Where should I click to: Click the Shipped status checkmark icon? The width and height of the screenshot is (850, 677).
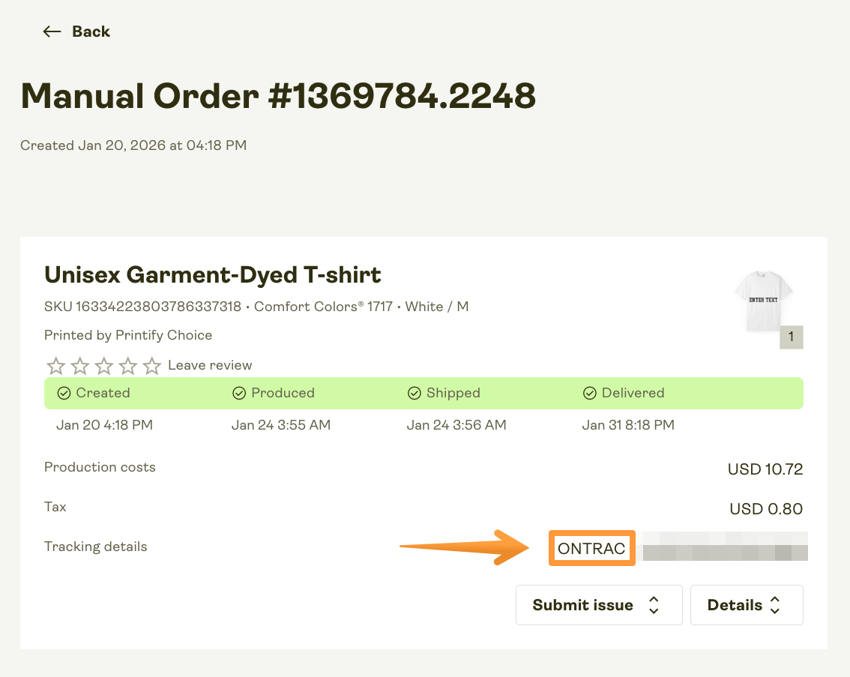[415, 393]
